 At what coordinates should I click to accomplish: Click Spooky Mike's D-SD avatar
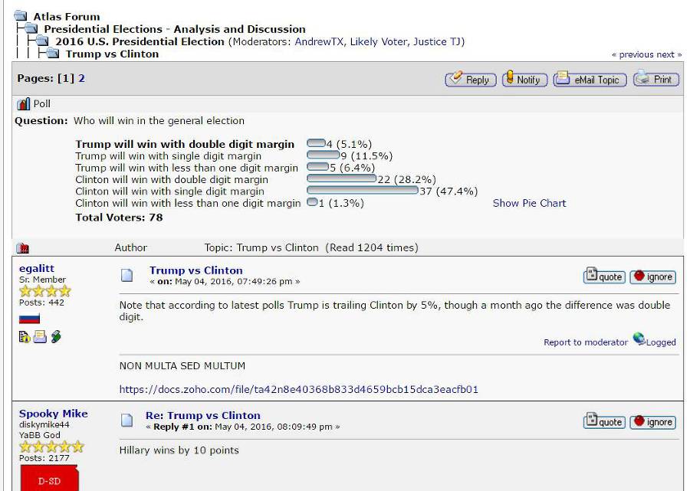49,480
